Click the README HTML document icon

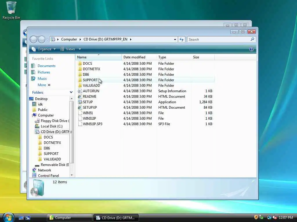[80, 96]
